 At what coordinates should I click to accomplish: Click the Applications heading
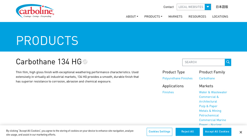click(x=173, y=86)
